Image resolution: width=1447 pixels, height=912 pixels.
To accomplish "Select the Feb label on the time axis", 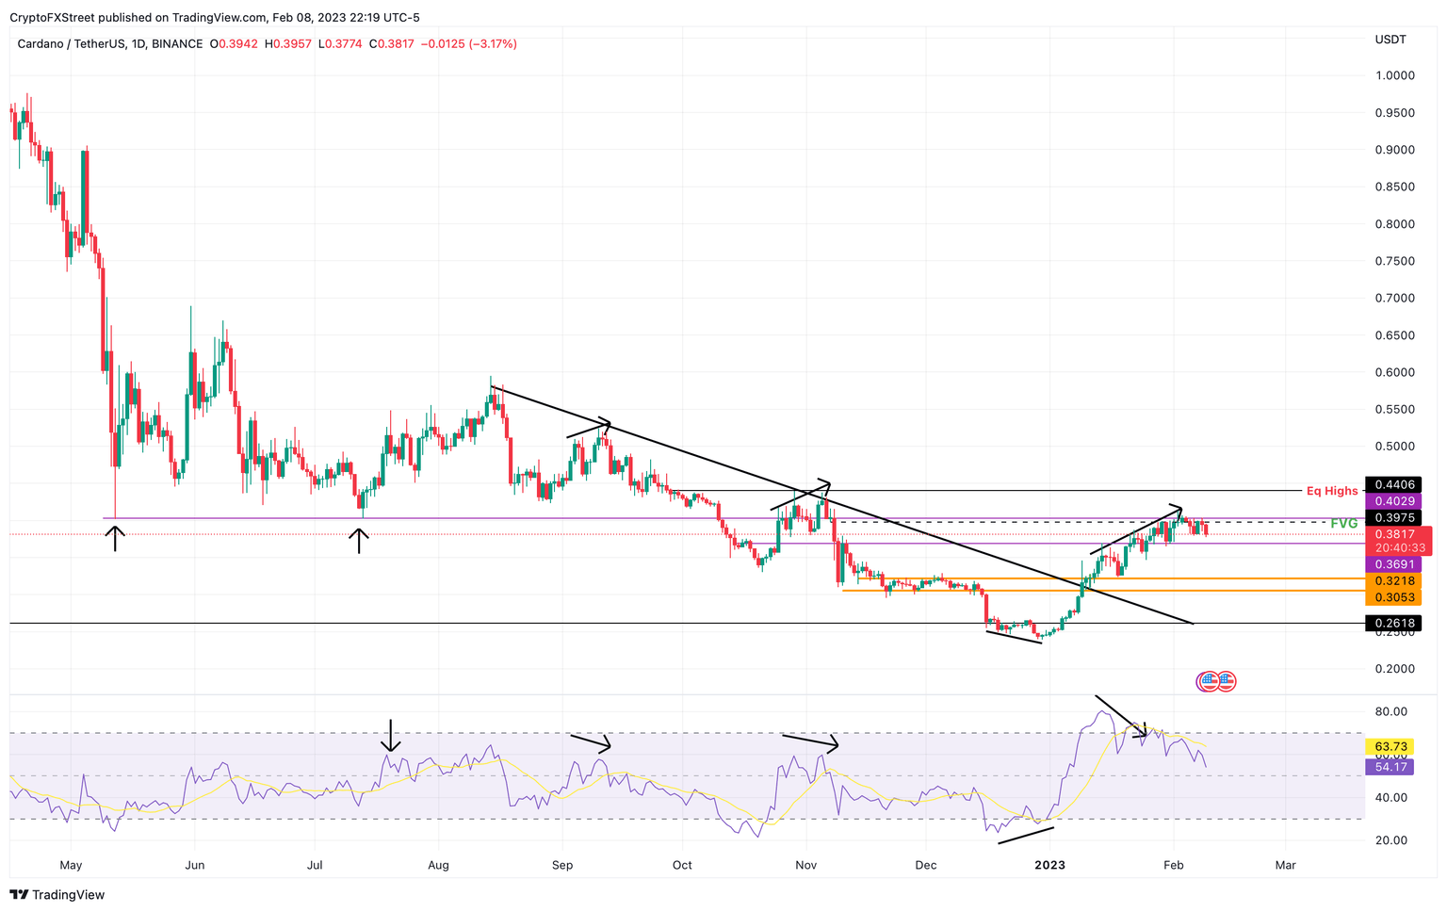I will point(1174,865).
